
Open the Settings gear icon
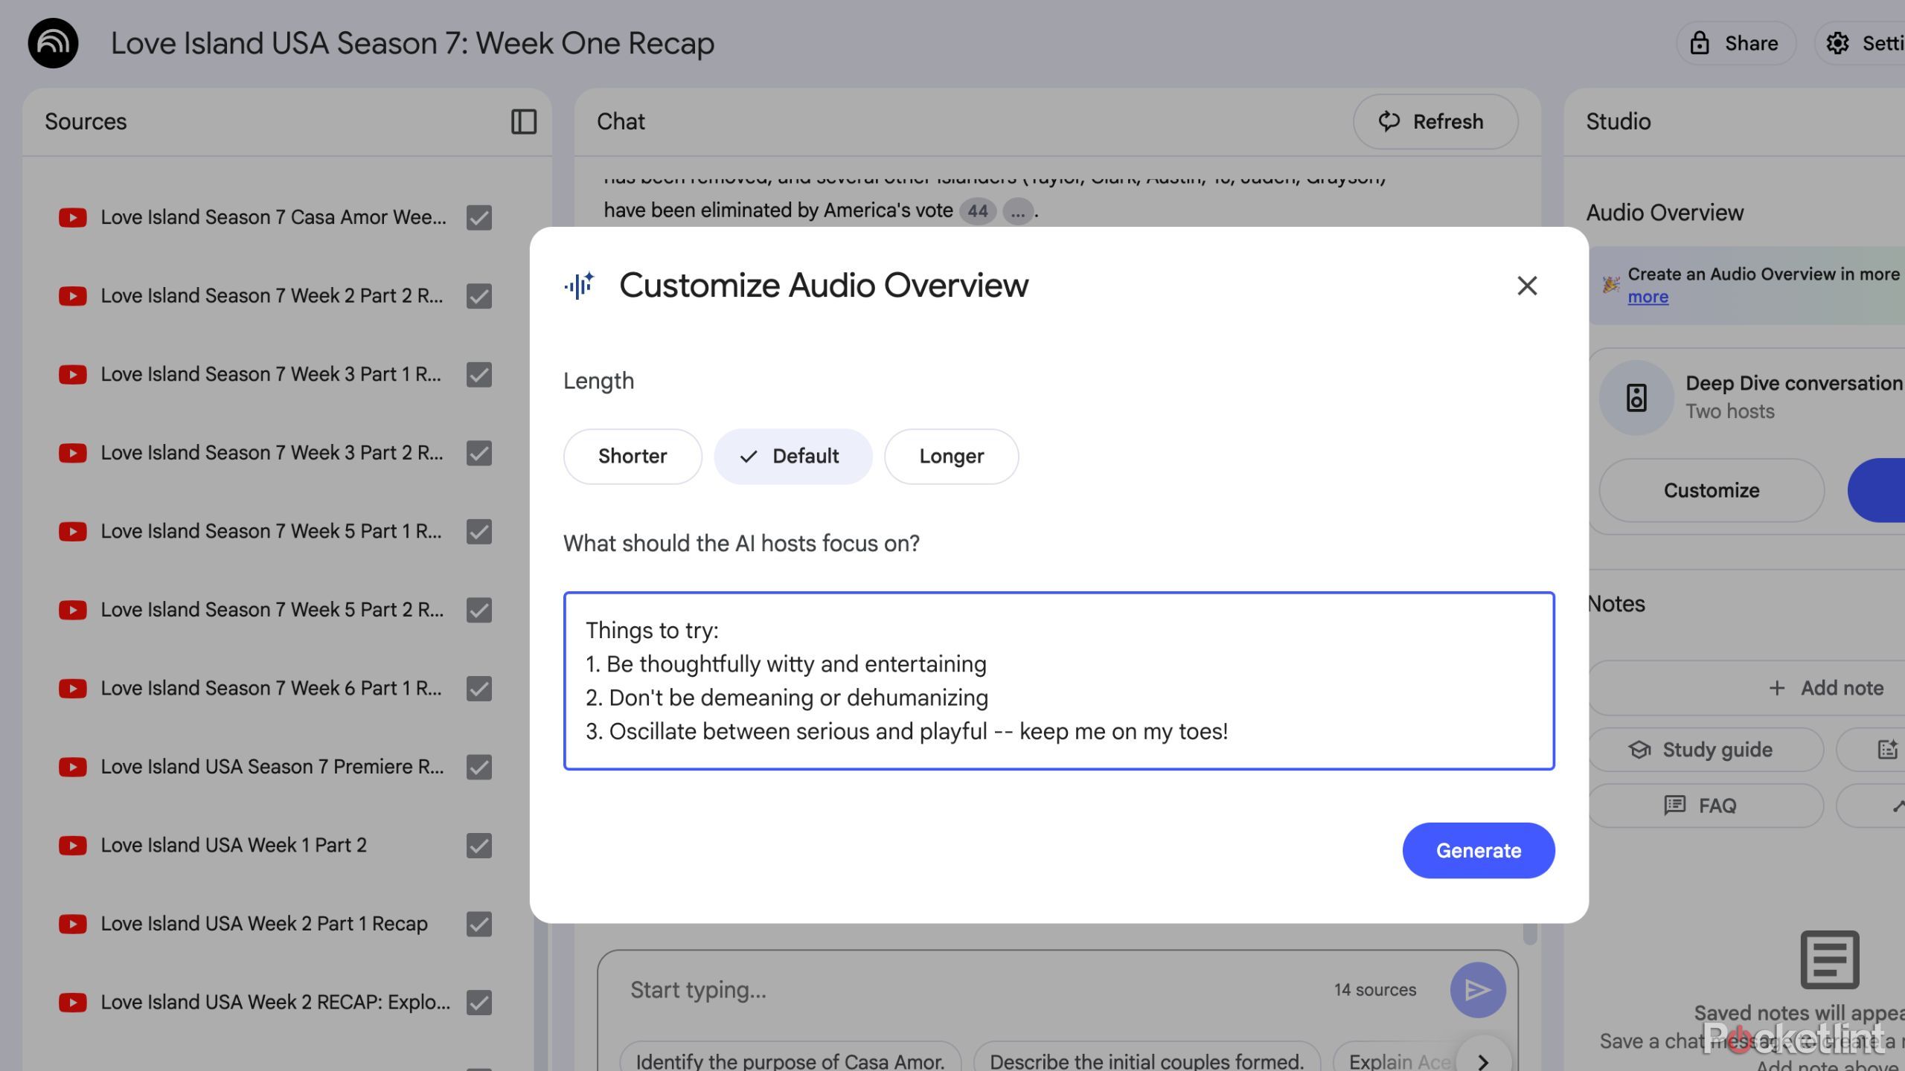tap(1837, 43)
